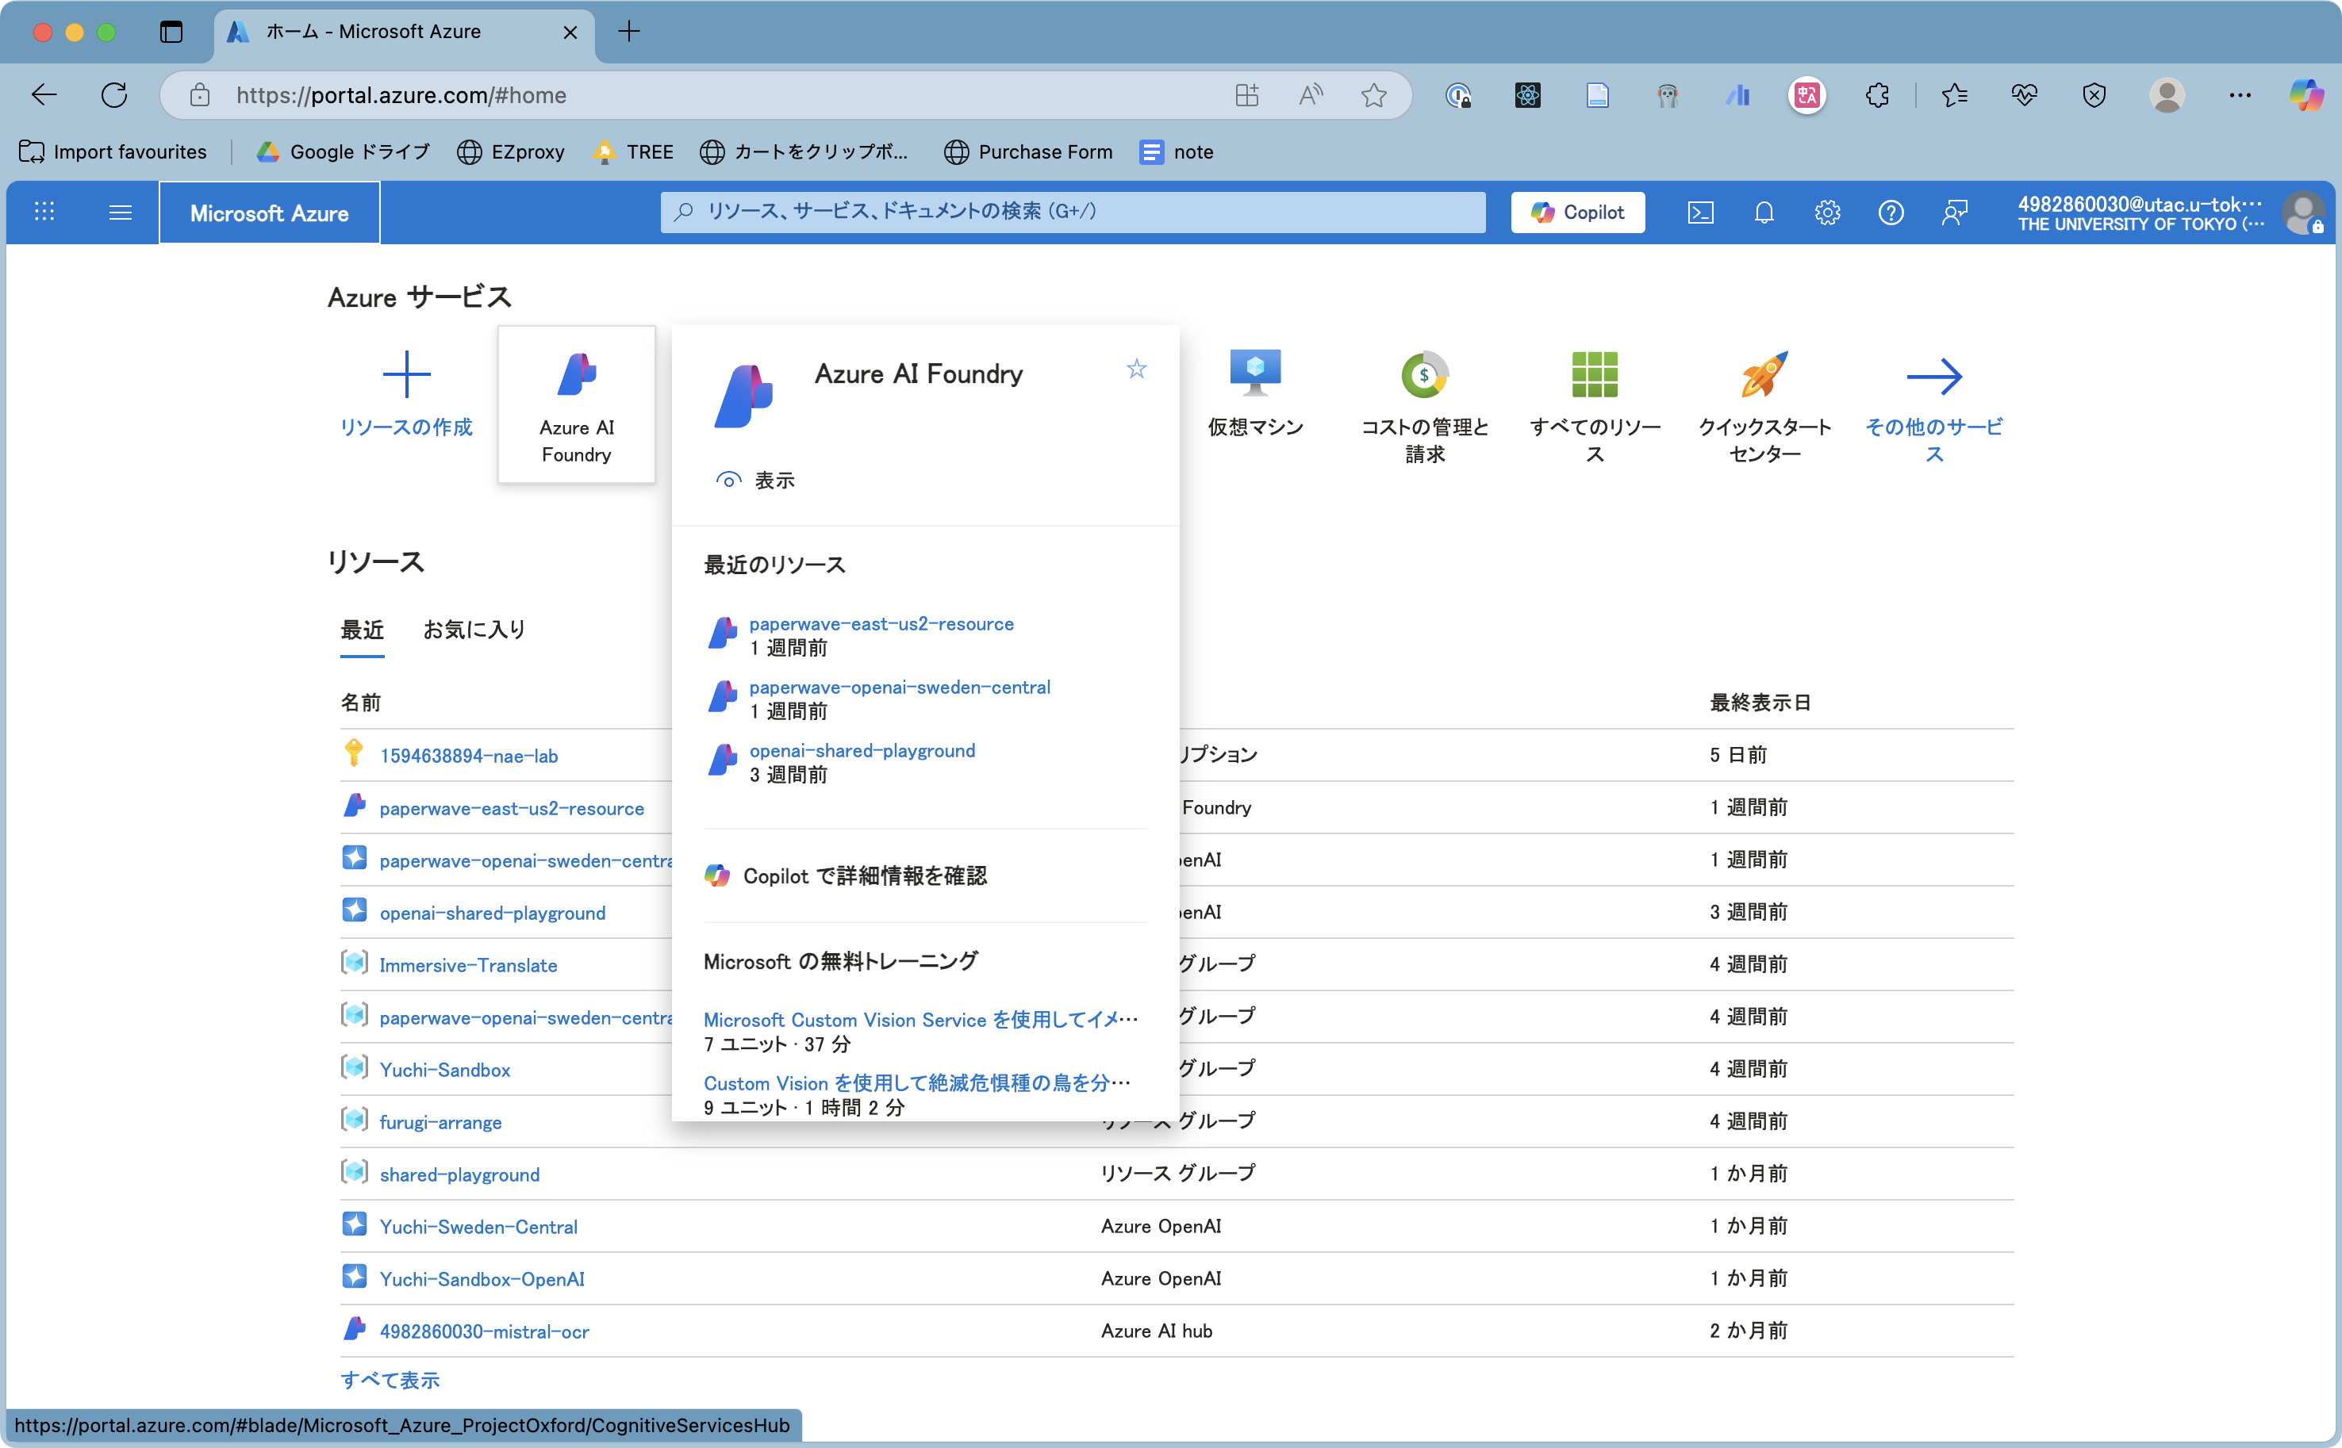This screenshot has height=1448, width=2342.
Task: Open the app launcher grid icon
Action: point(44,213)
